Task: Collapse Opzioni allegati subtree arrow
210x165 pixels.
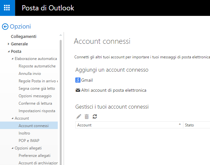Action: [12, 148]
